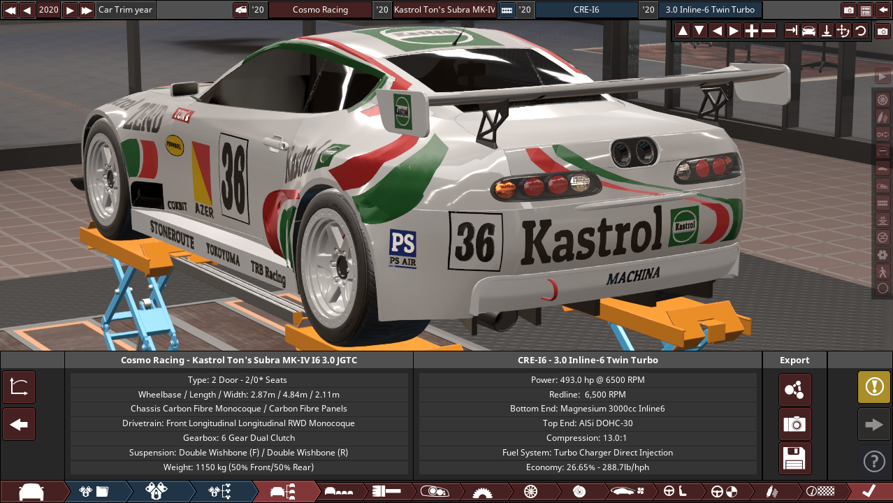This screenshot has width=893, height=503.
Task: Click the next right arrow button
Action: point(874,424)
